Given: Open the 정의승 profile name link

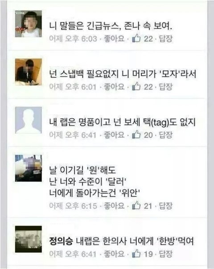Looking at the screenshot, I should pos(61,241).
